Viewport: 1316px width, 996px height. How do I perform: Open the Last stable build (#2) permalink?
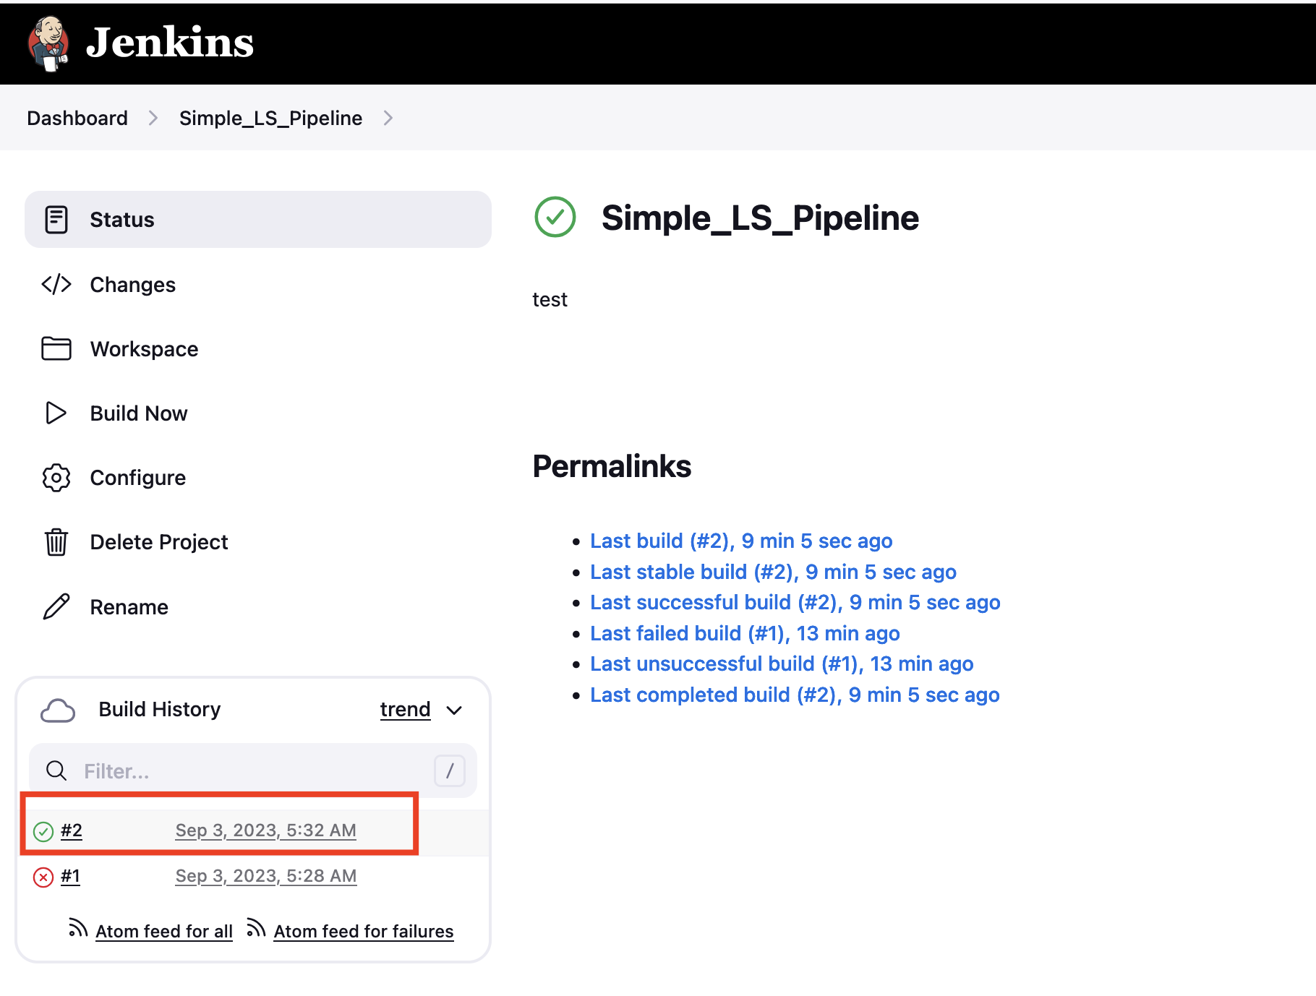coord(772,572)
